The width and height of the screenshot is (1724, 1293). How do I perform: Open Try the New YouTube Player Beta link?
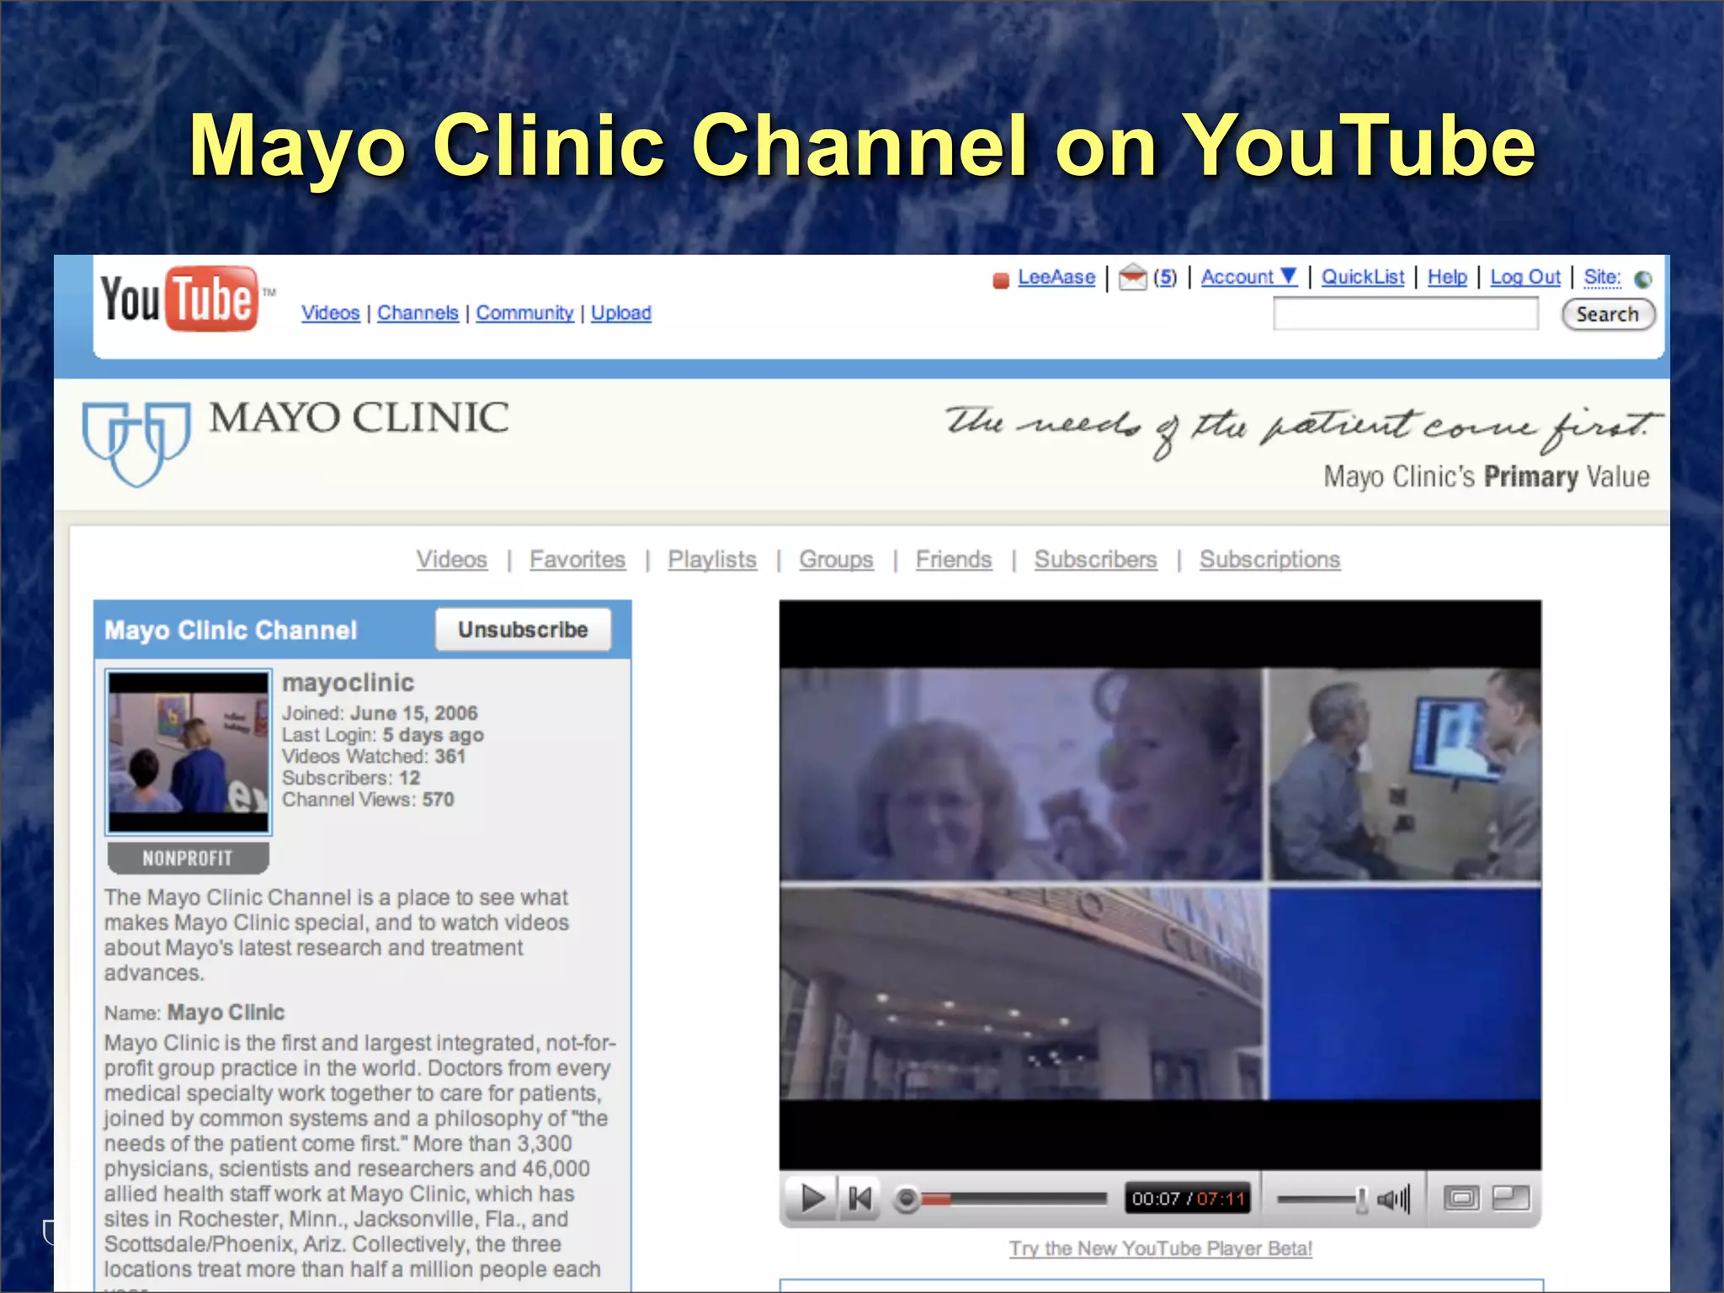(1160, 1248)
